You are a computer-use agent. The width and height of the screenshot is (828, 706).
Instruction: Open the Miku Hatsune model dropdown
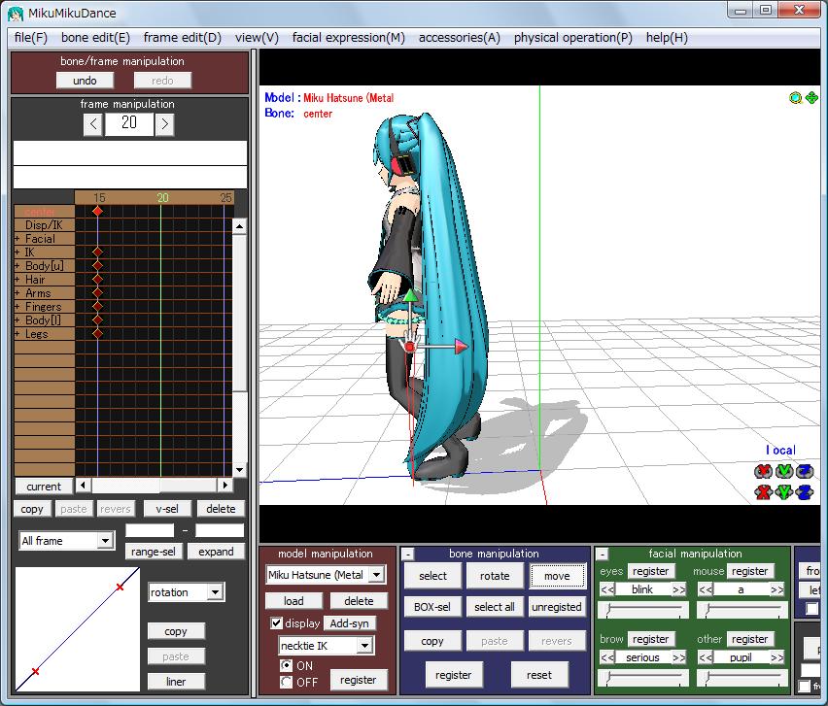(x=376, y=575)
